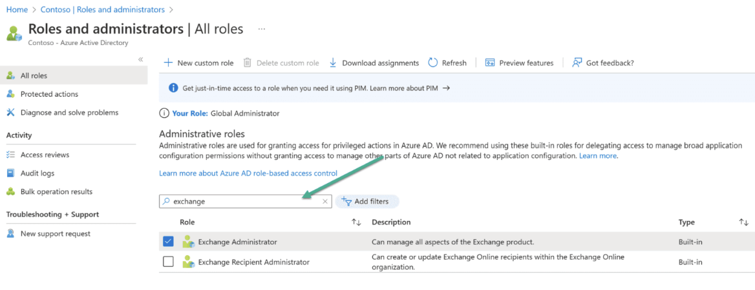Check the Exchange Recipient Administrator checkbox

click(x=168, y=262)
